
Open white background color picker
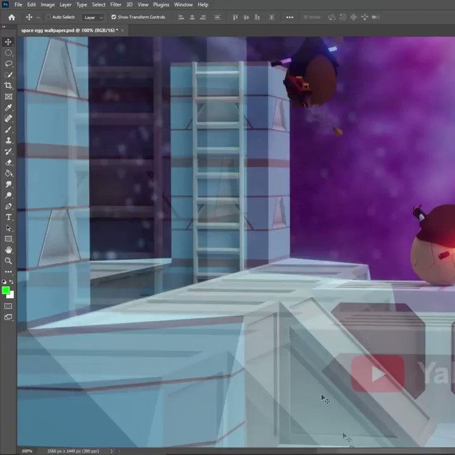pyautogui.click(x=11, y=295)
